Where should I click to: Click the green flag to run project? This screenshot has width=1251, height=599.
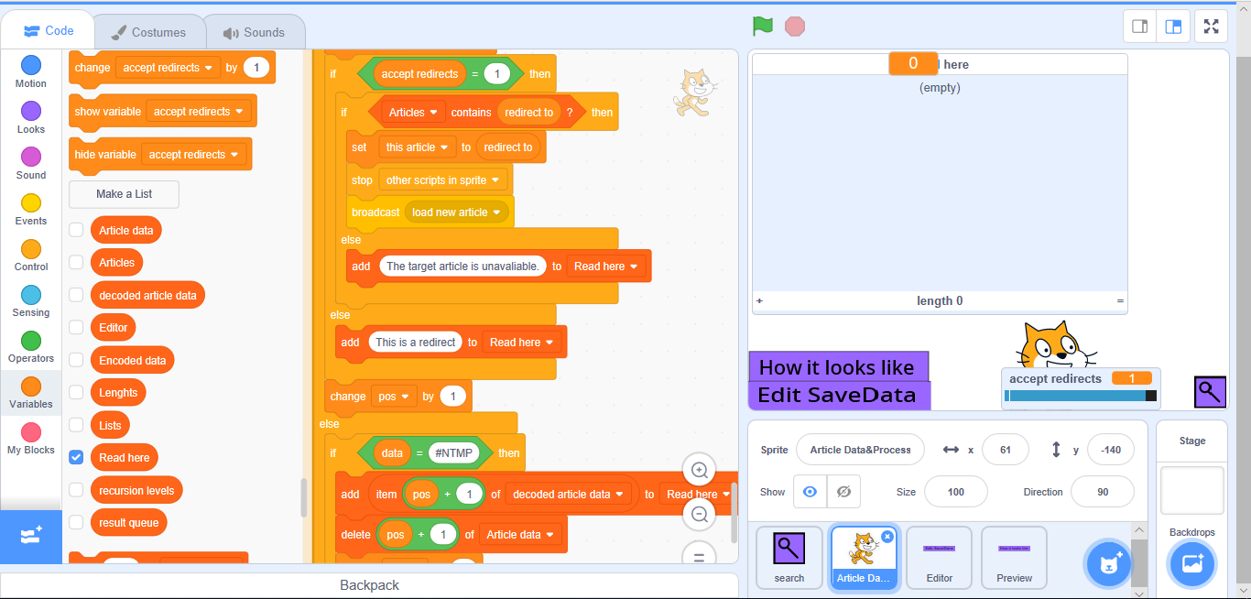click(x=763, y=27)
